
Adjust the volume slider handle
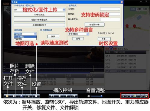[x=101, y=96]
